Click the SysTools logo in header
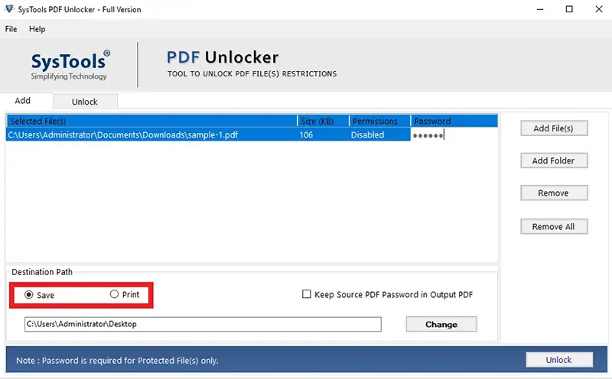 pyautogui.click(x=70, y=65)
